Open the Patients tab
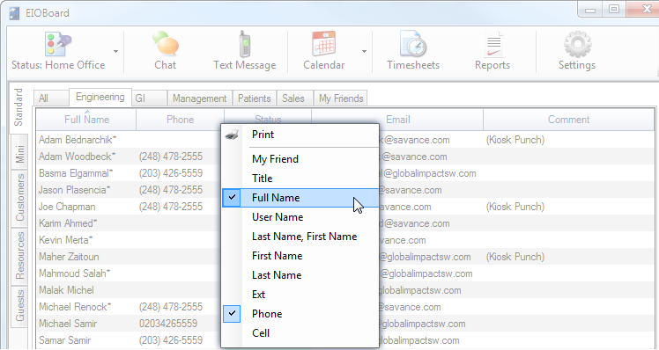This screenshot has height=350, width=659. coord(255,98)
